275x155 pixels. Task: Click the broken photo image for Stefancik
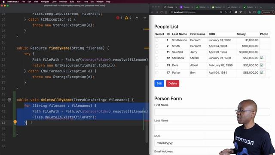[263, 58]
